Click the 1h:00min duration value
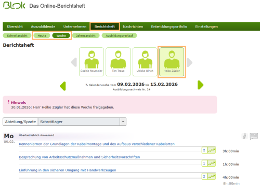The image size is (260, 187). (x=231, y=164)
